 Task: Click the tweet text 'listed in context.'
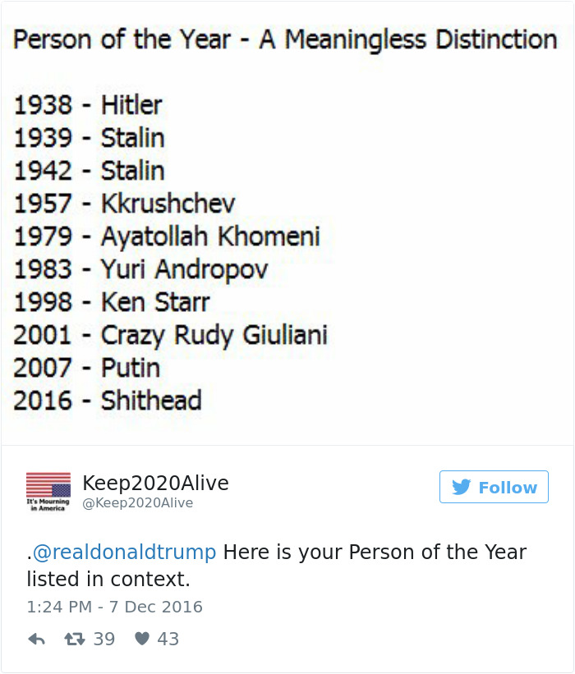tap(108, 580)
